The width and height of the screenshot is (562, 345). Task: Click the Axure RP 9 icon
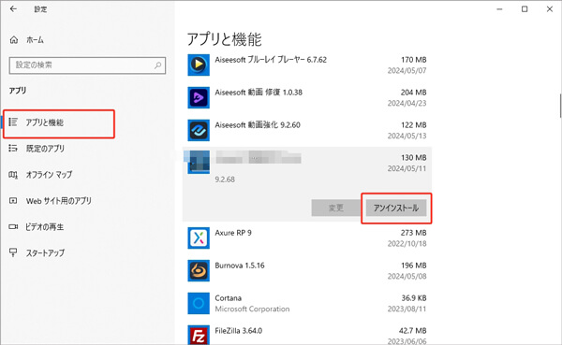(x=199, y=237)
